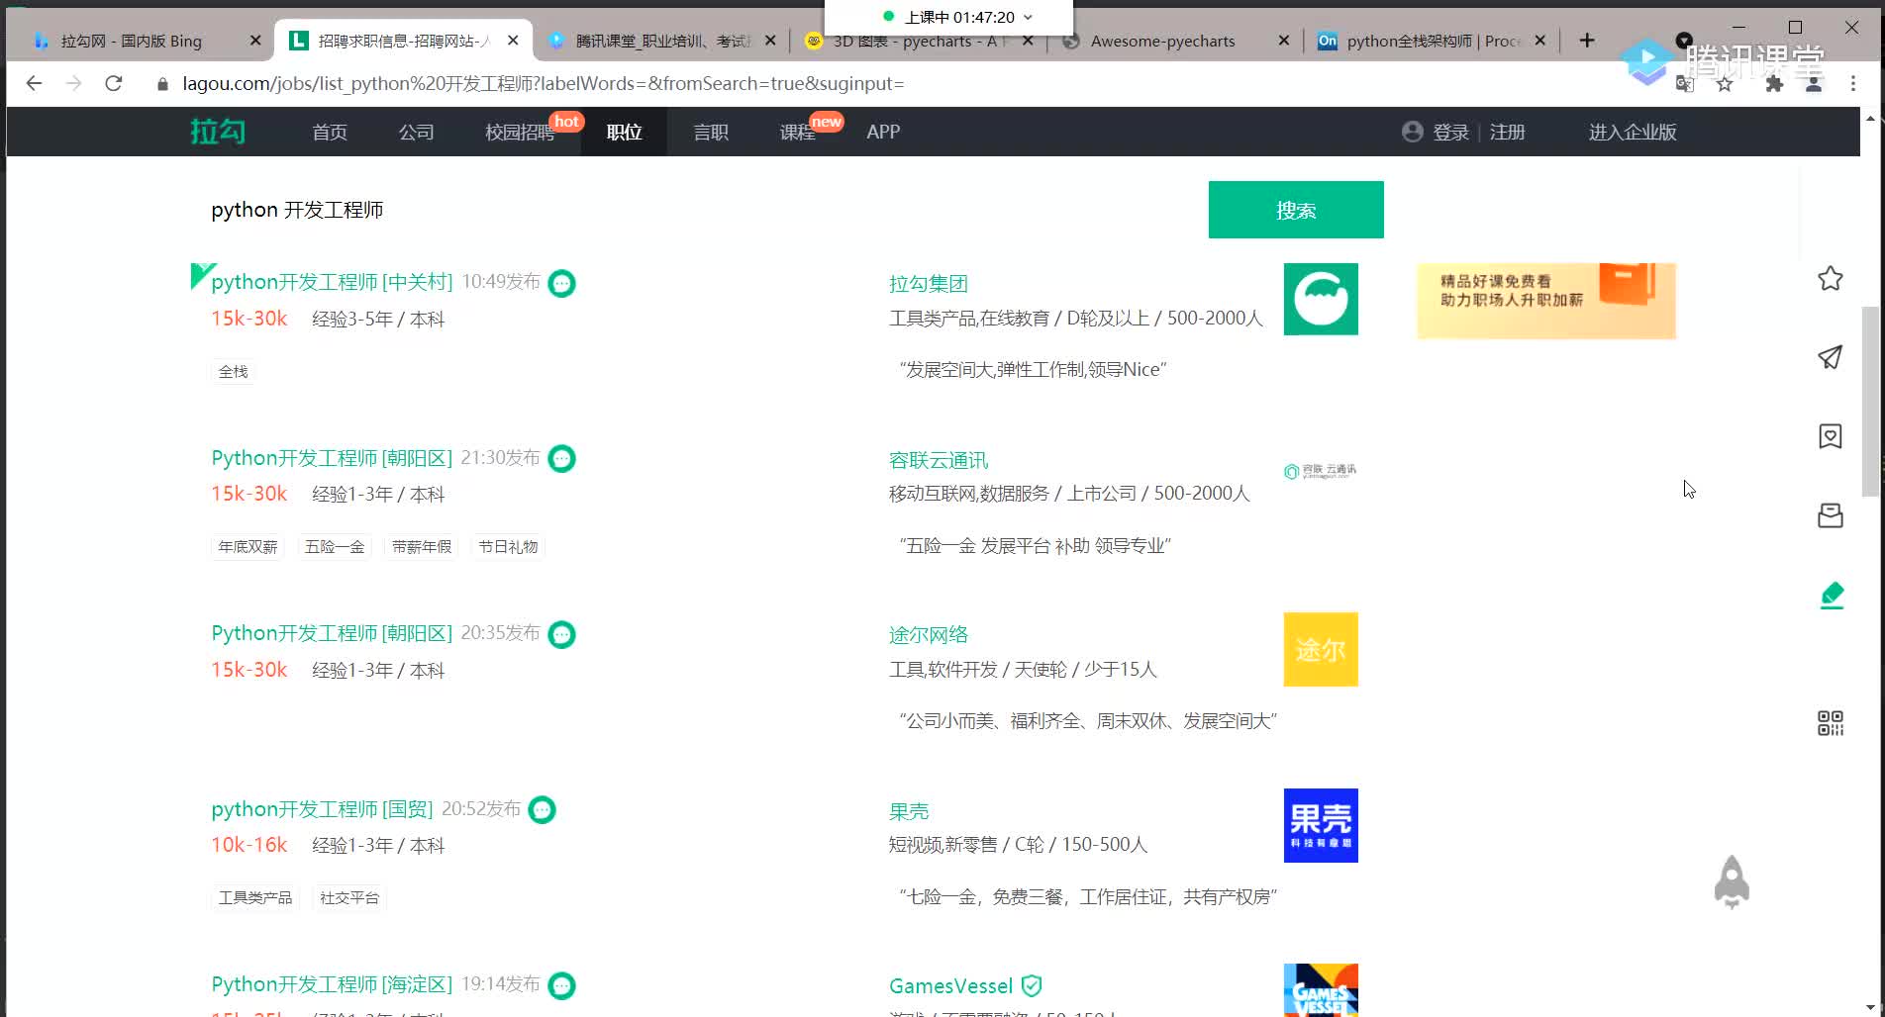
Task: Click the 注册 register link
Action: pyautogui.click(x=1507, y=133)
